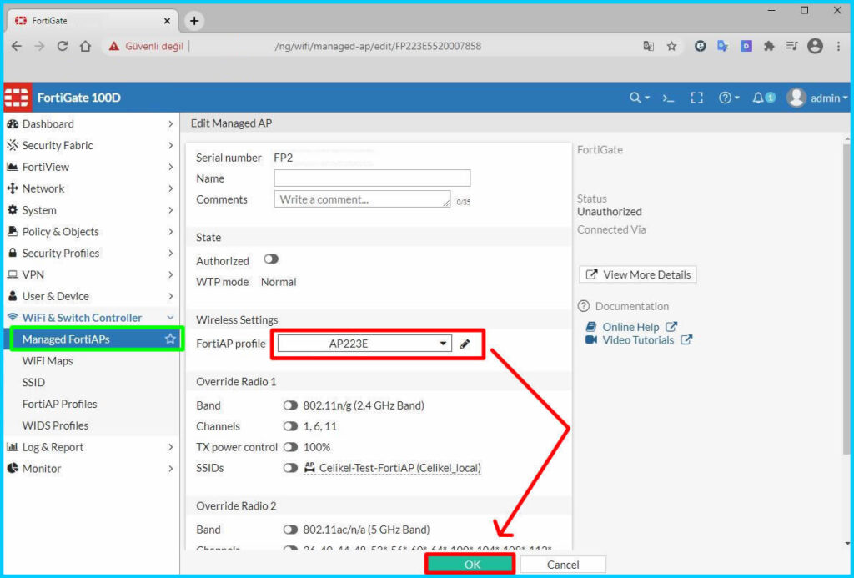Click OK to save the managed AP
The height and width of the screenshot is (578, 854).
coord(471,565)
